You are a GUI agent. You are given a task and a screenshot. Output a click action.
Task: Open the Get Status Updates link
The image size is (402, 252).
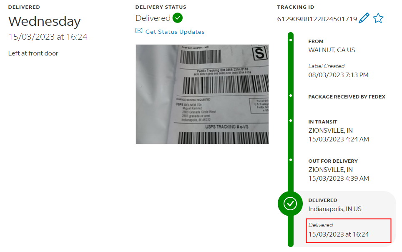pyautogui.click(x=175, y=32)
